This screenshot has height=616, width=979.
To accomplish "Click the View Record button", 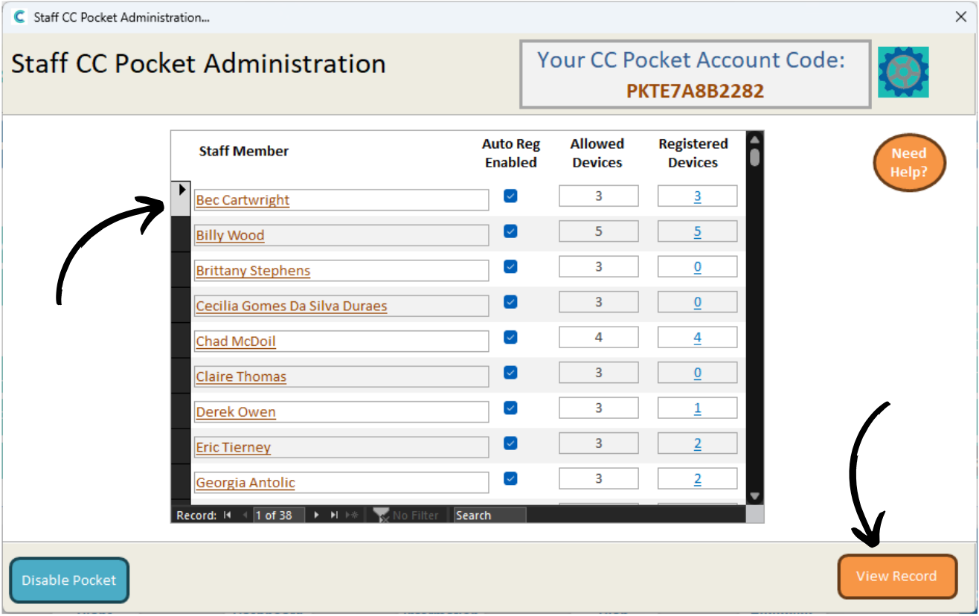I will (896, 577).
